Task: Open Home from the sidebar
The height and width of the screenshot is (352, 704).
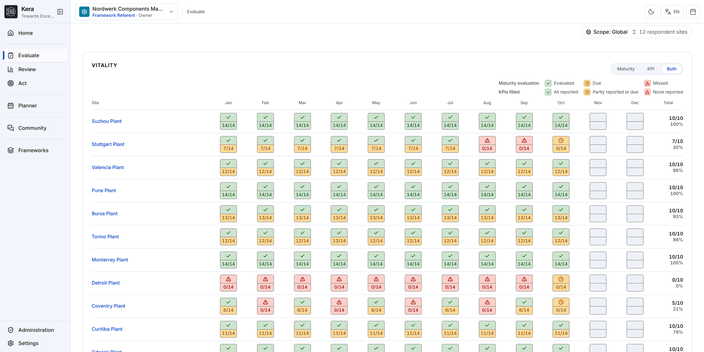Action: (35, 33)
